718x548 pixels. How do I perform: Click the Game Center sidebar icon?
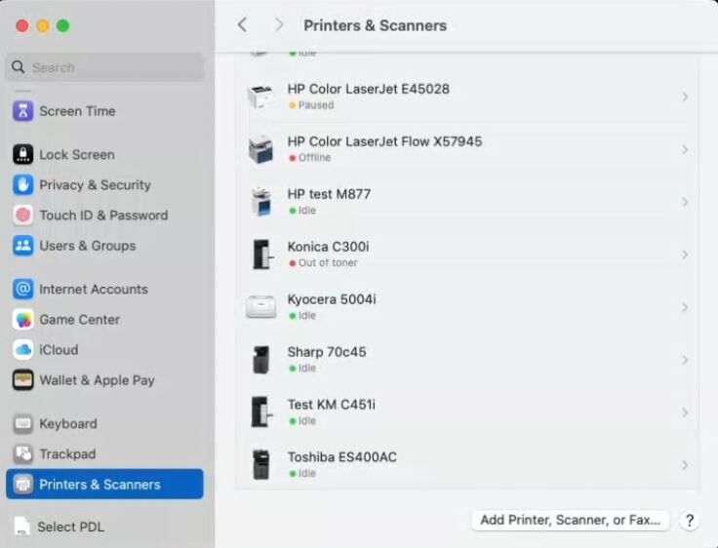(x=23, y=320)
